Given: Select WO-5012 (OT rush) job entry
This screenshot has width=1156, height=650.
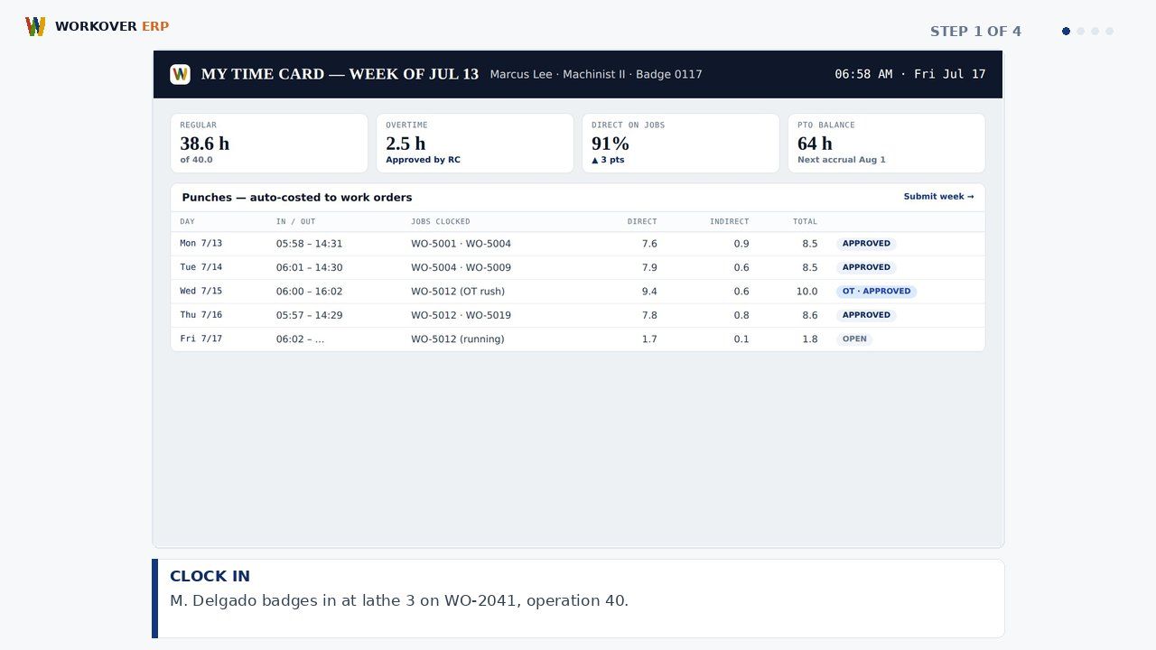Looking at the screenshot, I should coord(458,292).
